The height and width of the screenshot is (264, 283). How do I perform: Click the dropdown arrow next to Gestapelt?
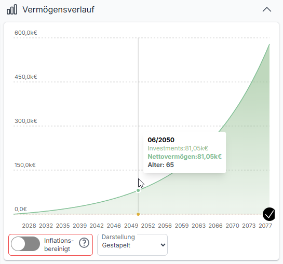[x=163, y=245]
